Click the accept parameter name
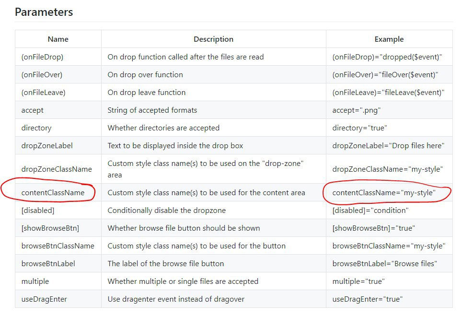 pos(32,110)
